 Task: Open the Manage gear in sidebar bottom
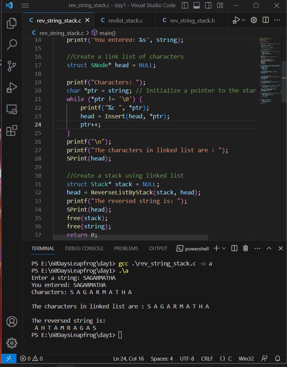(12, 343)
